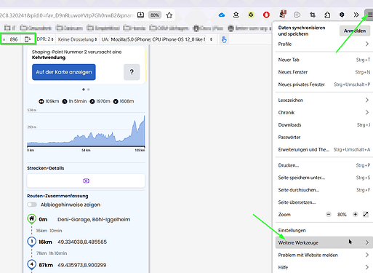Image resolution: width=373 pixels, height=273 pixels.
Task: Click the user agent UA input field
Action: [x=158, y=39]
